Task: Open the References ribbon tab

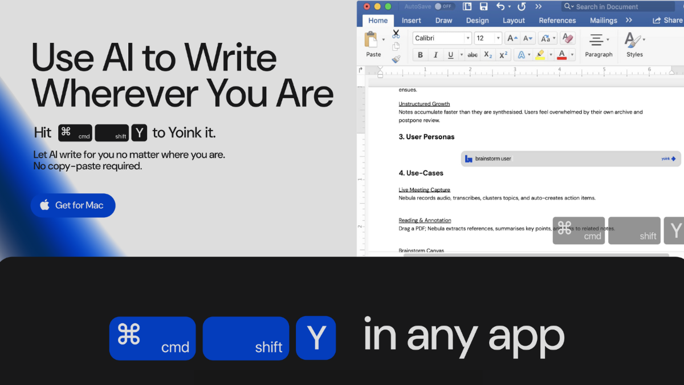Action: pos(557,21)
